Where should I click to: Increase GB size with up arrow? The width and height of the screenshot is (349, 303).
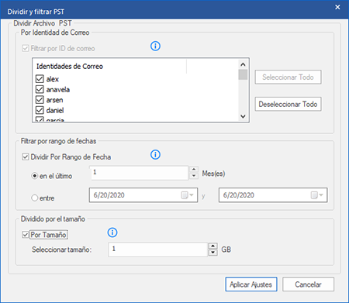coord(213,246)
